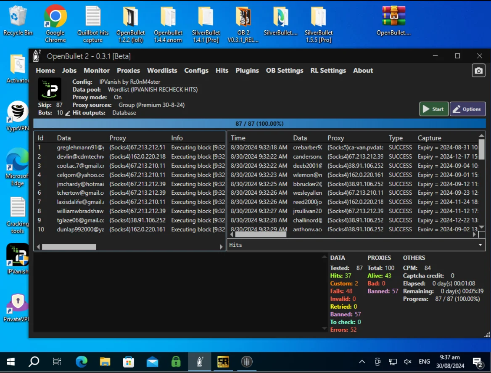Launch Microsoft Edge from the desktop
491x373 pixels.
point(18,167)
